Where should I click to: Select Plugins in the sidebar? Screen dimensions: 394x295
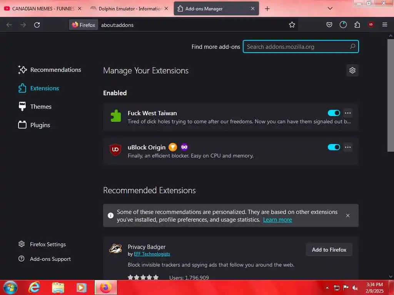(x=34, y=125)
